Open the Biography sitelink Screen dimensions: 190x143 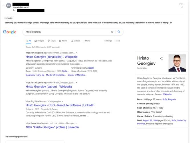coord(30,75)
